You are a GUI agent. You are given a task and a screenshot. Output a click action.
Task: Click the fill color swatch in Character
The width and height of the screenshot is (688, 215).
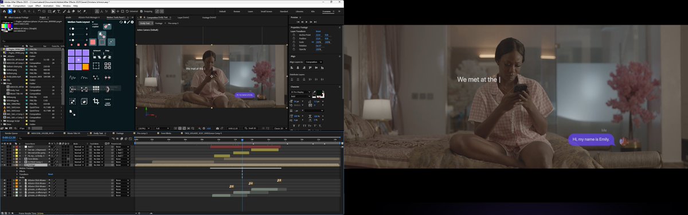pyautogui.click(x=320, y=92)
